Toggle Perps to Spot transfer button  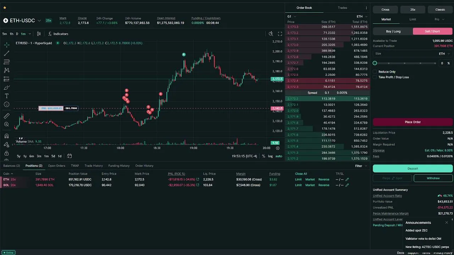(x=392, y=178)
